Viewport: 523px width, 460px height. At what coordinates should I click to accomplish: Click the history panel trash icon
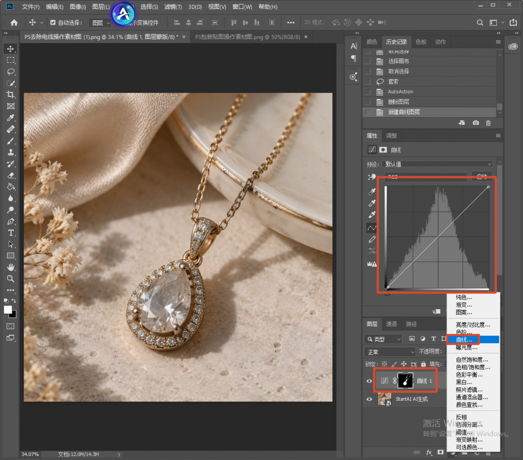[488, 123]
